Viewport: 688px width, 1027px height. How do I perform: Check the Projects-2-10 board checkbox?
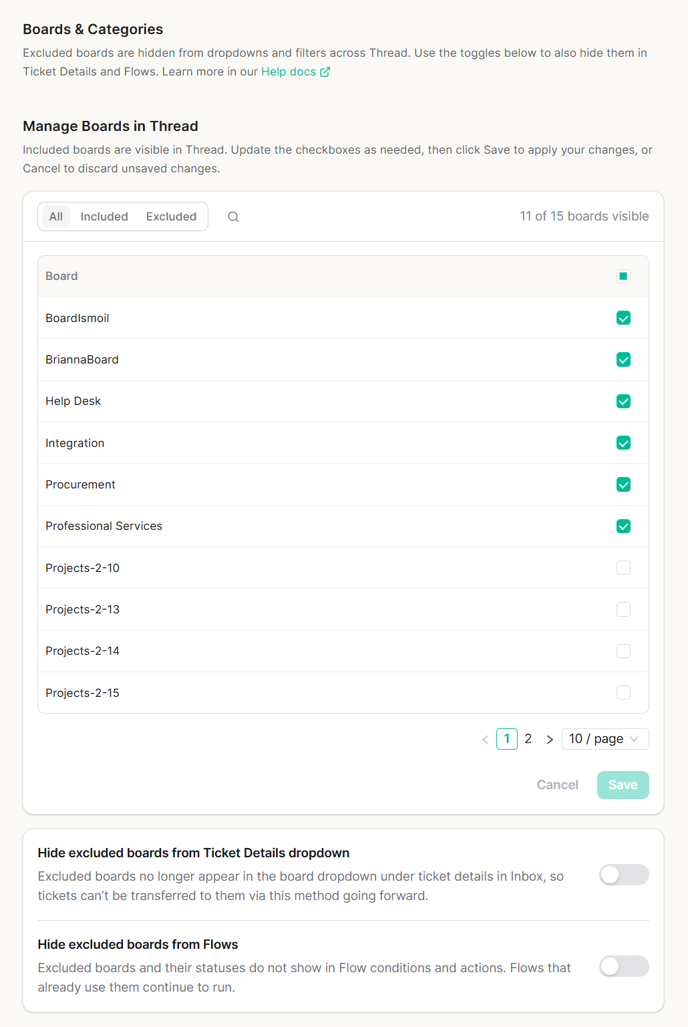click(623, 568)
